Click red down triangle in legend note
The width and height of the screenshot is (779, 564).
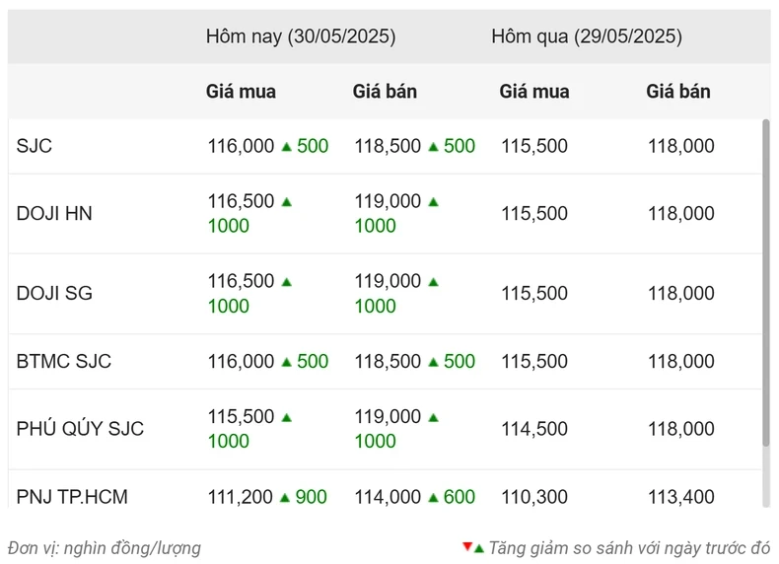coord(467,546)
